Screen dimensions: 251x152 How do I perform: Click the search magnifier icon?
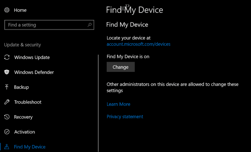coord(89,25)
